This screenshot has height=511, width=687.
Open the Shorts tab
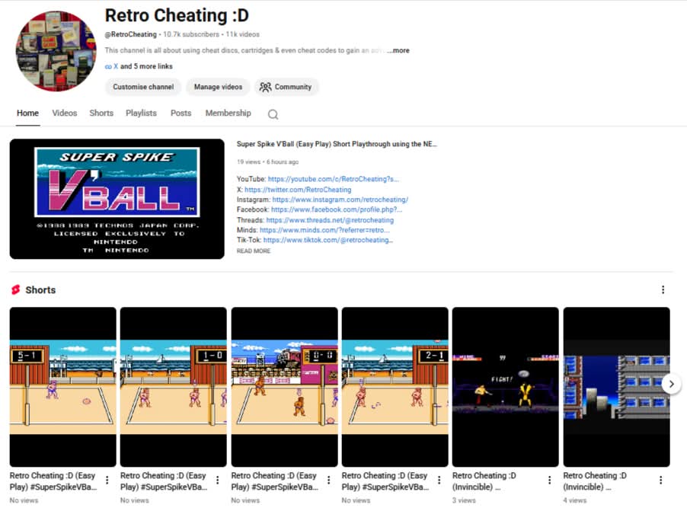coord(101,113)
